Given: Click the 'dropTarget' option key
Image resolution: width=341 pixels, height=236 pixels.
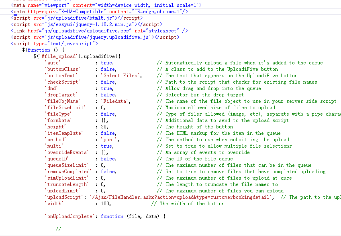Looking at the screenshot, I should (61, 95).
